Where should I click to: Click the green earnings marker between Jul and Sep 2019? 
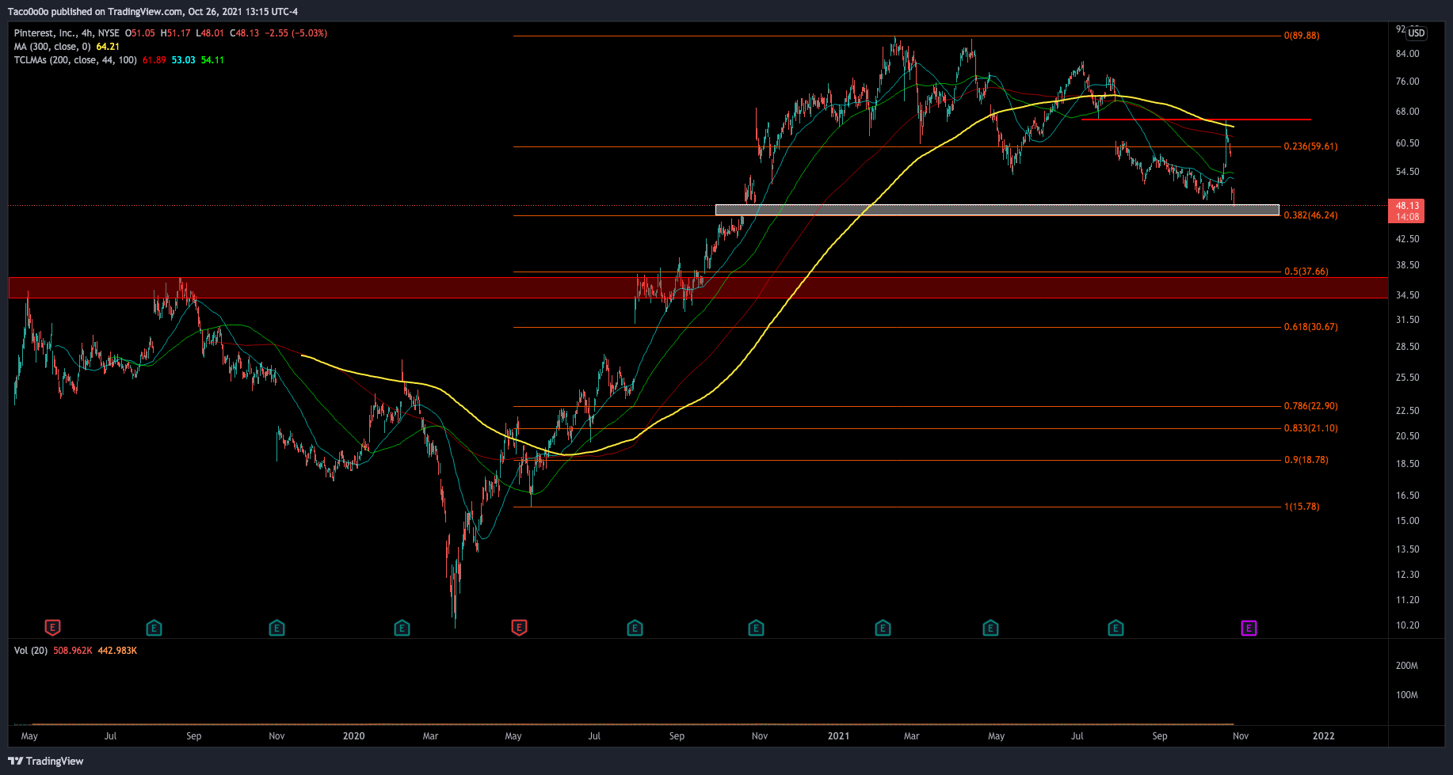(154, 628)
